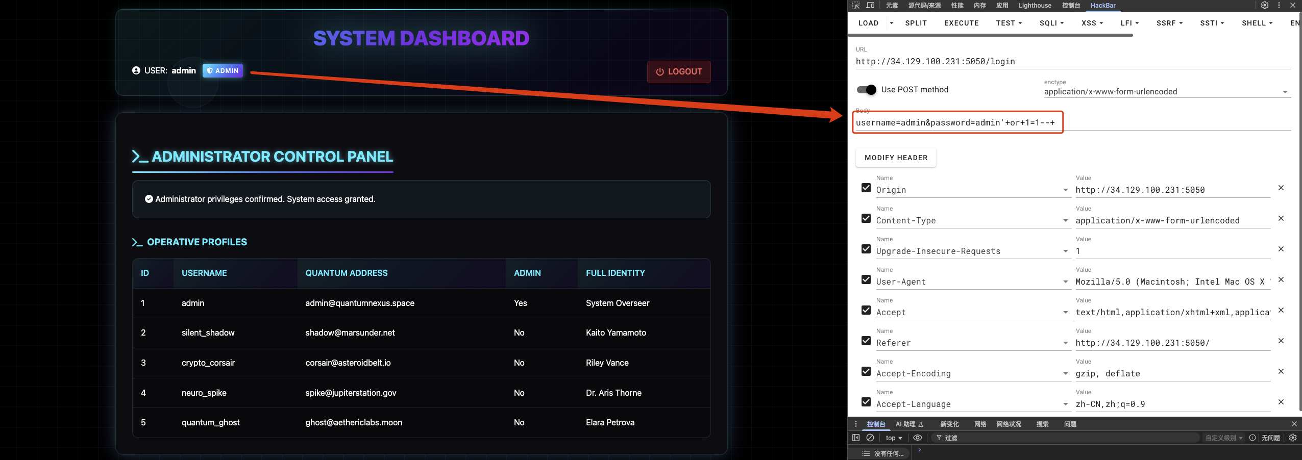Switch to the Lighthouse tab
The image size is (1302, 460).
1035,6
